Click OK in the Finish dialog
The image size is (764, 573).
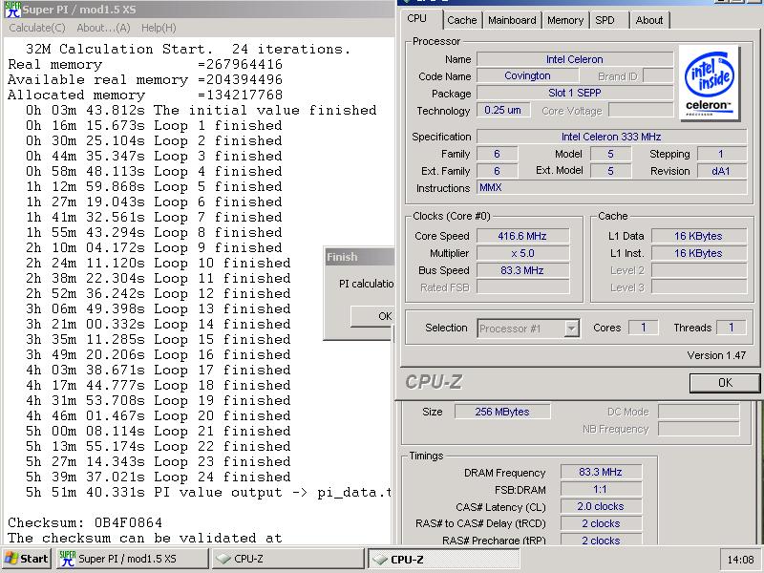[x=372, y=316]
